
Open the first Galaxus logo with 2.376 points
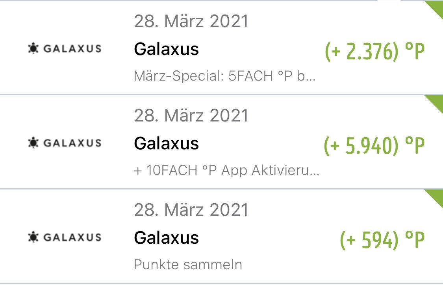(65, 48)
